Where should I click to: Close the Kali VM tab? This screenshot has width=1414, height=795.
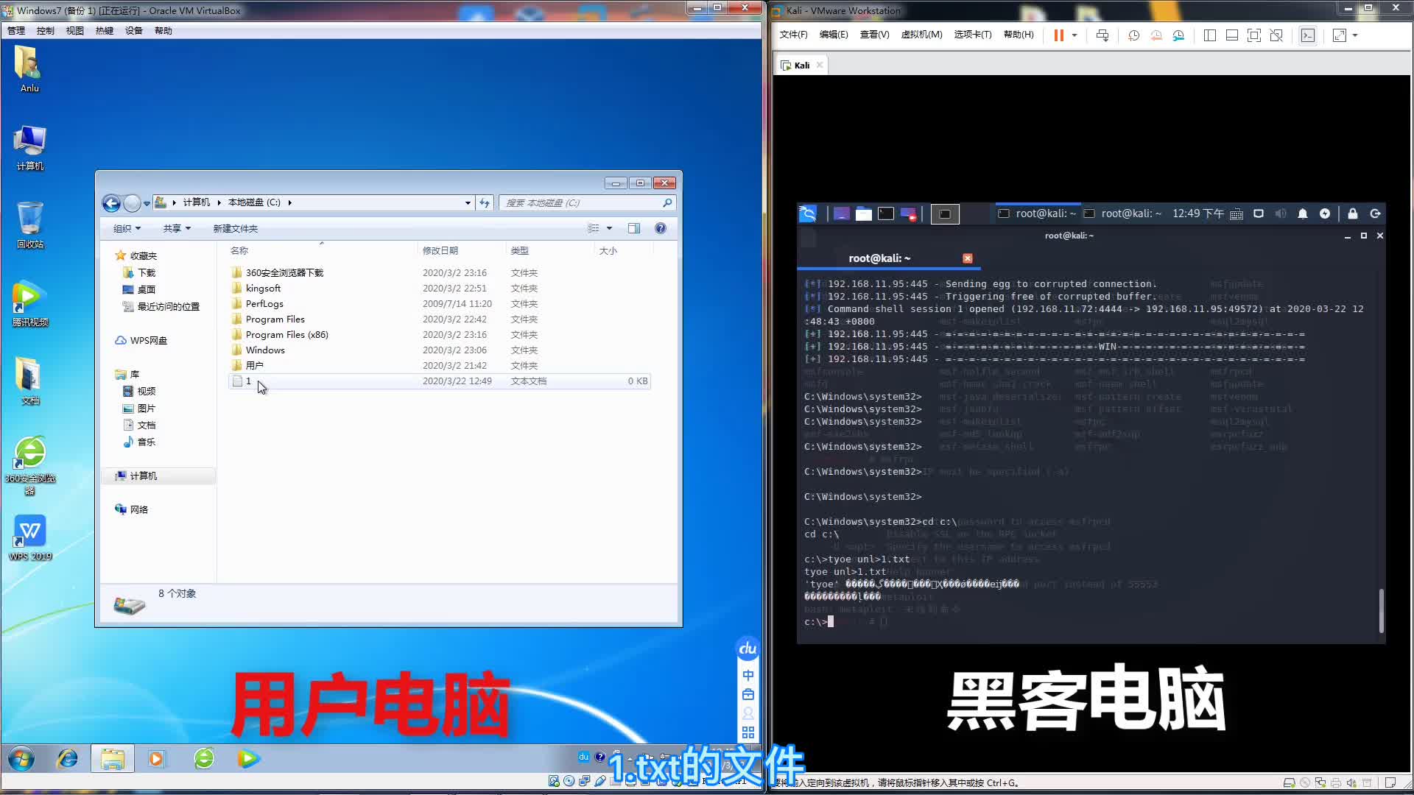[x=820, y=65]
